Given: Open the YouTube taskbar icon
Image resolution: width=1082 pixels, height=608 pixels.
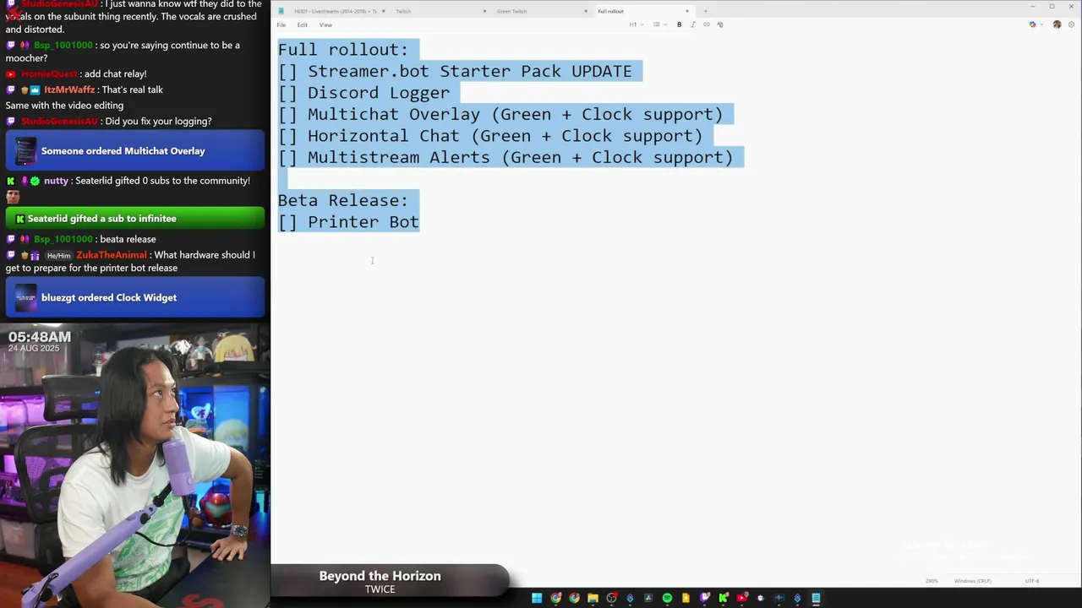Looking at the screenshot, I should (741, 599).
